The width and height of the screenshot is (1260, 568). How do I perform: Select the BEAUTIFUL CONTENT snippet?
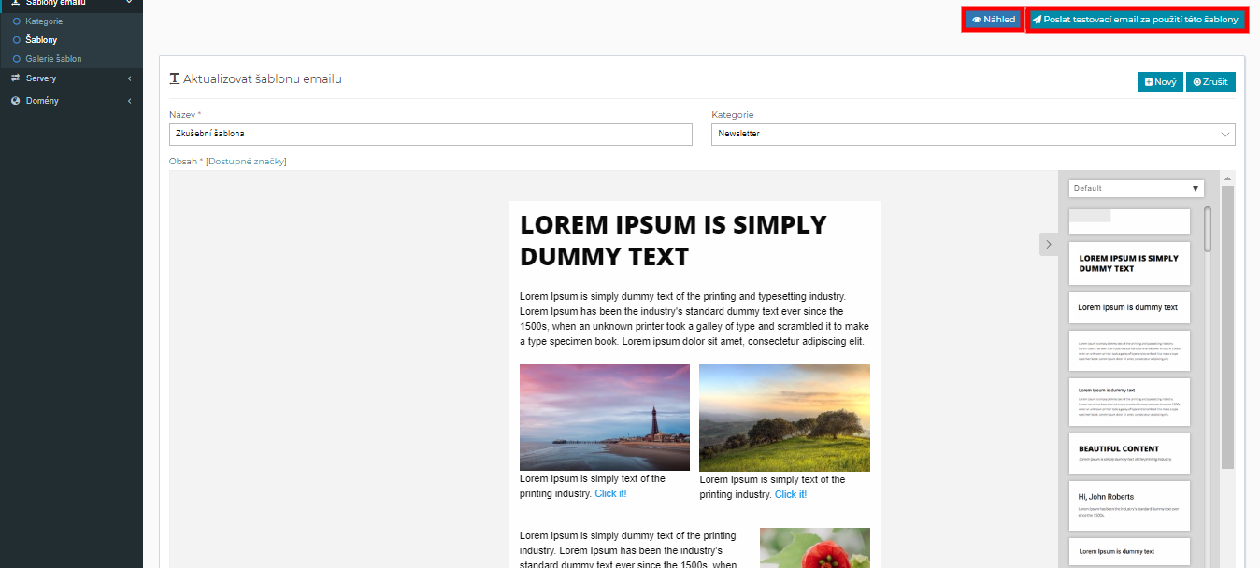coord(1129,453)
